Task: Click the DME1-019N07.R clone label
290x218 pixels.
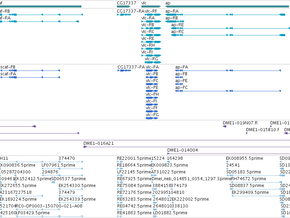Action: tap(240, 123)
